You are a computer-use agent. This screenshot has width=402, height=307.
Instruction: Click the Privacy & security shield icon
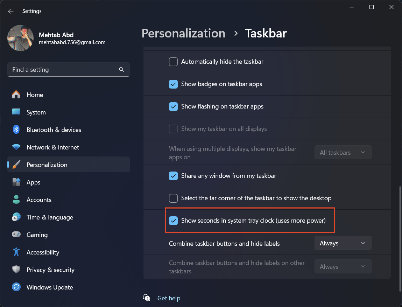click(x=16, y=270)
